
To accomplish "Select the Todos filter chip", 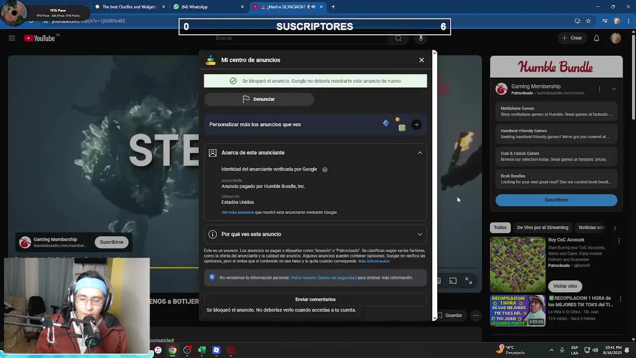I will [x=500, y=228].
